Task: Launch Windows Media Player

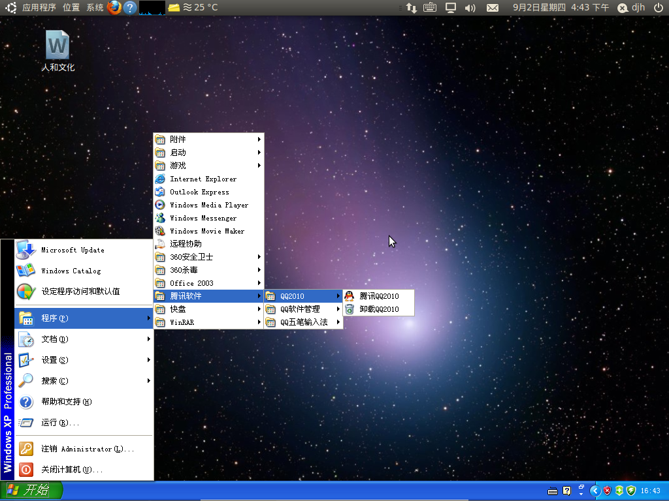Action: (208, 205)
